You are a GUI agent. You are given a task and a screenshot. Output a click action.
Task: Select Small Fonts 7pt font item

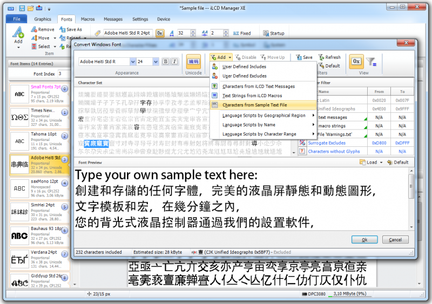[x=39, y=94]
